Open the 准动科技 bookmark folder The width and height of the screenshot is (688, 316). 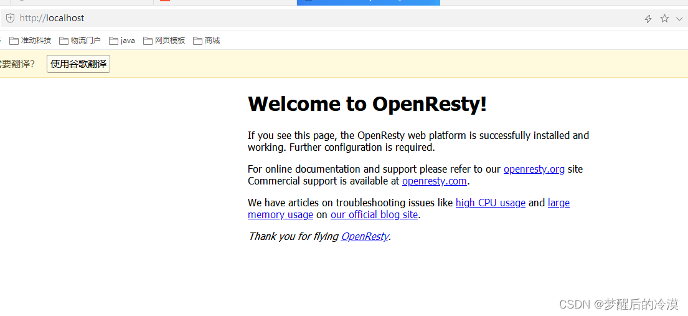tap(31, 41)
